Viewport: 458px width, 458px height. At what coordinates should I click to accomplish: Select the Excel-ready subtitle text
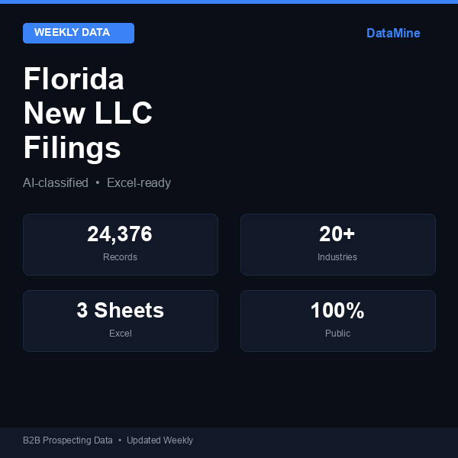(x=139, y=183)
